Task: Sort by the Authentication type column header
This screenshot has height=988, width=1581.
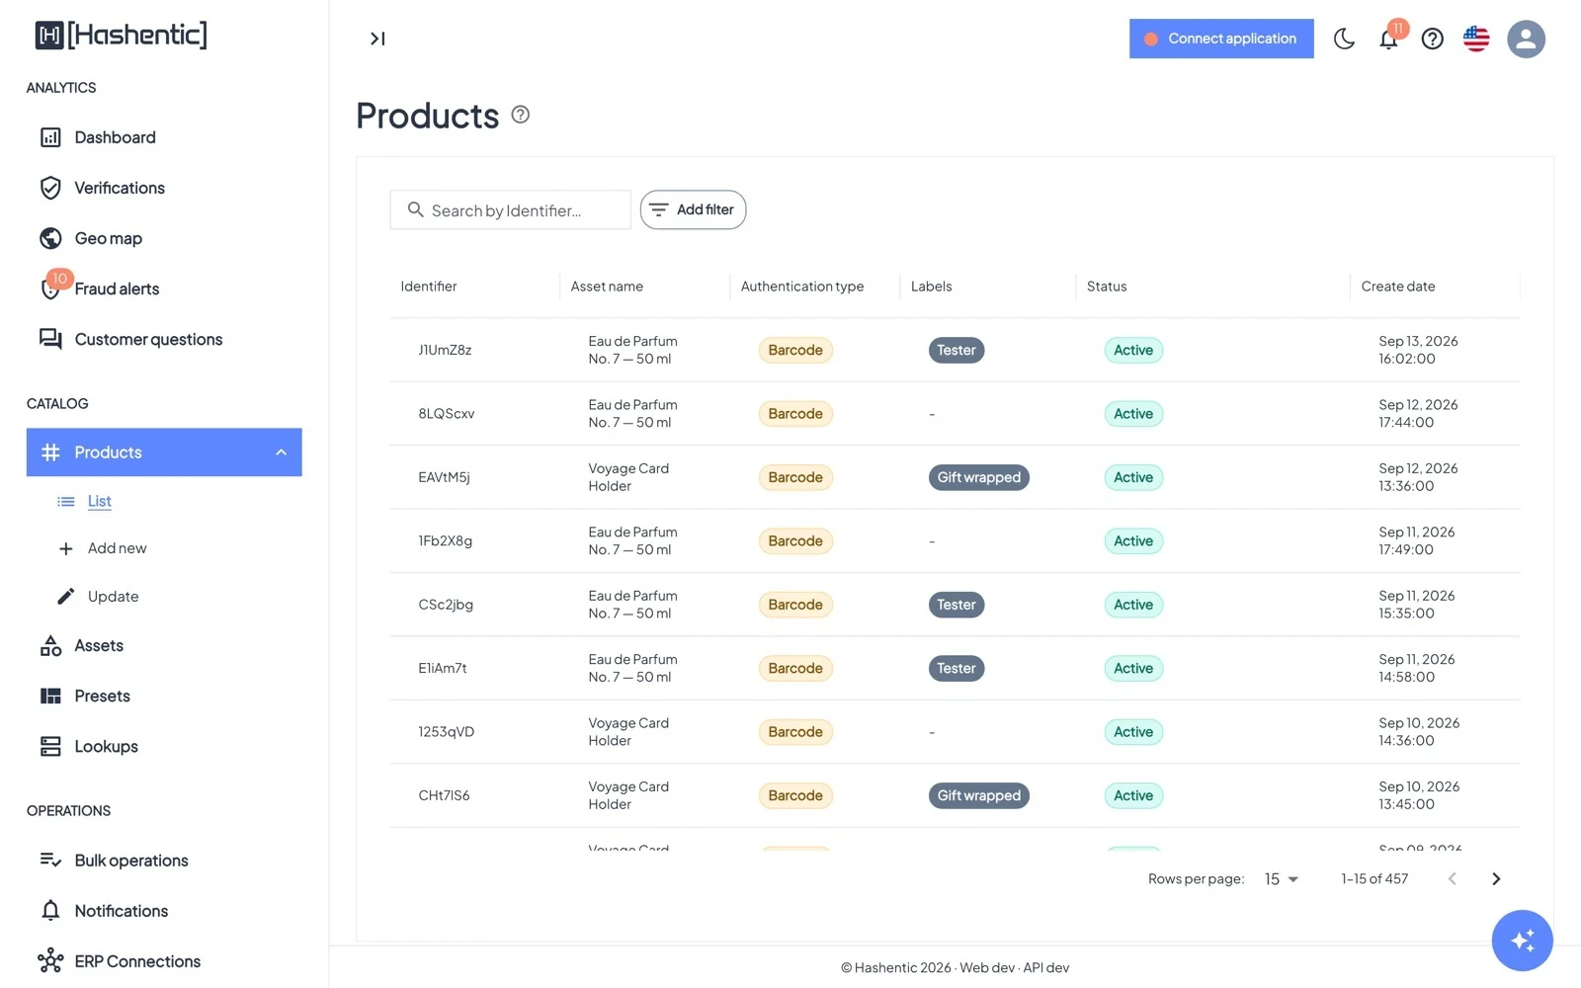Action: pyautogui.click(x=802, y=287)
